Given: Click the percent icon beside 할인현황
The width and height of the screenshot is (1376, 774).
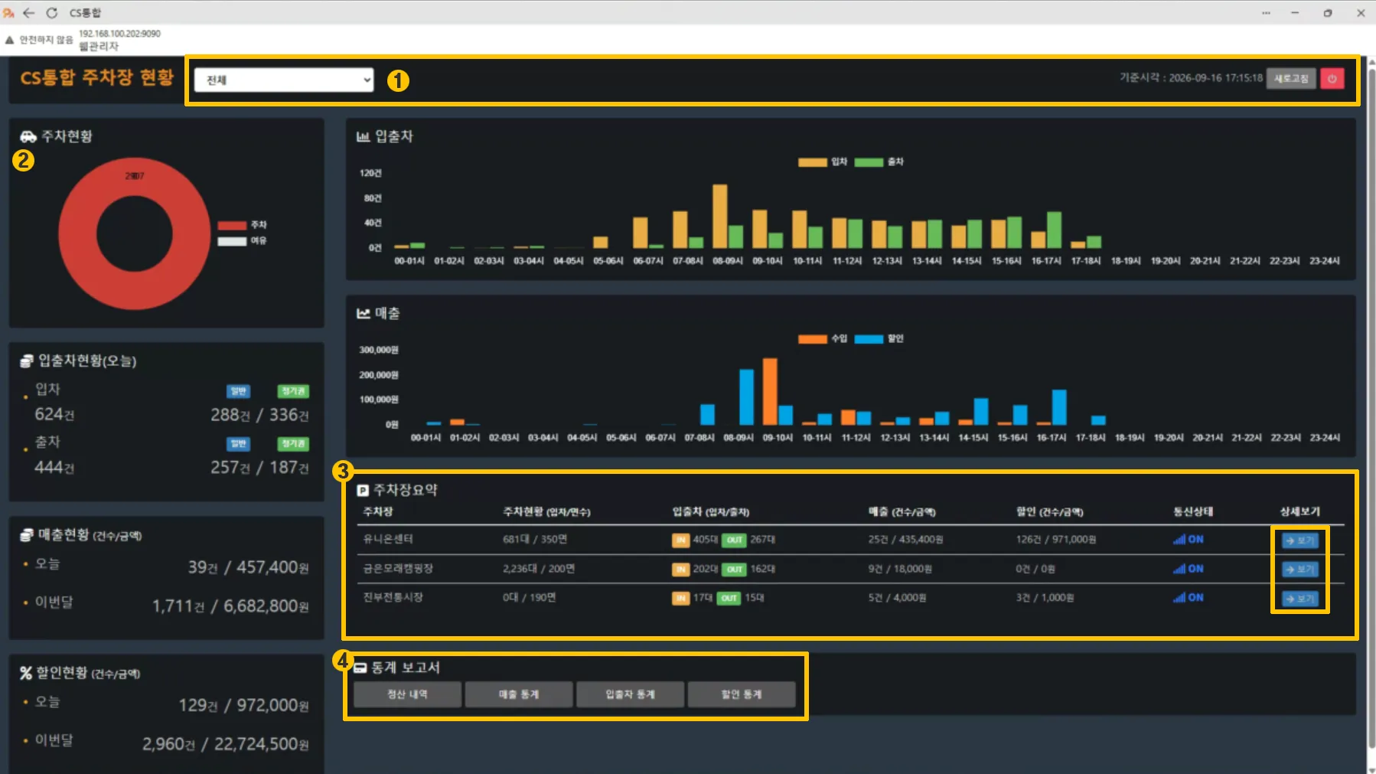Looking at the screenshot, I should coord(26,673).
